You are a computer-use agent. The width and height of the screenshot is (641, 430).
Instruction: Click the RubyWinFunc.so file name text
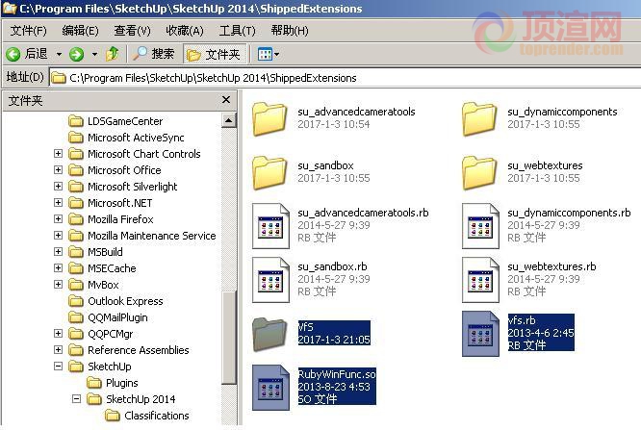[x=337, y=374]
